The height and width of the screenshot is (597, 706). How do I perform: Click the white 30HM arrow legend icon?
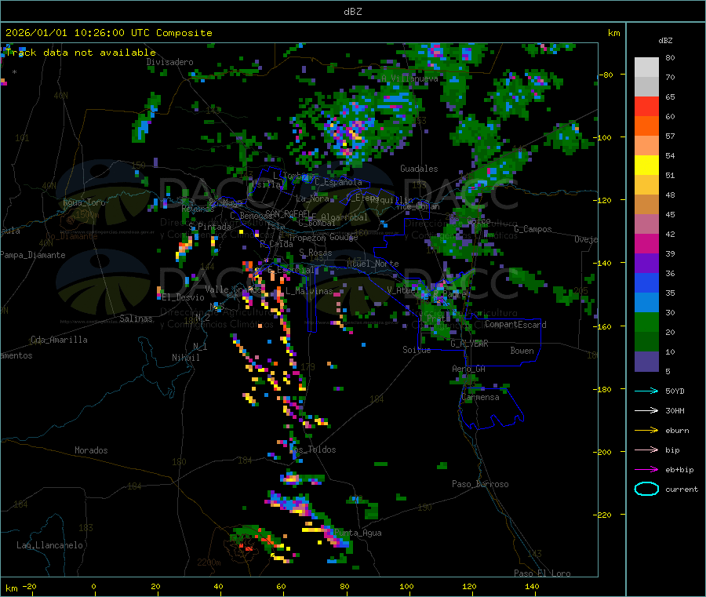(646, 410)
